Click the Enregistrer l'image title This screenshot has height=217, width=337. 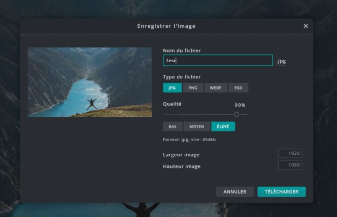tap(166, 26)
